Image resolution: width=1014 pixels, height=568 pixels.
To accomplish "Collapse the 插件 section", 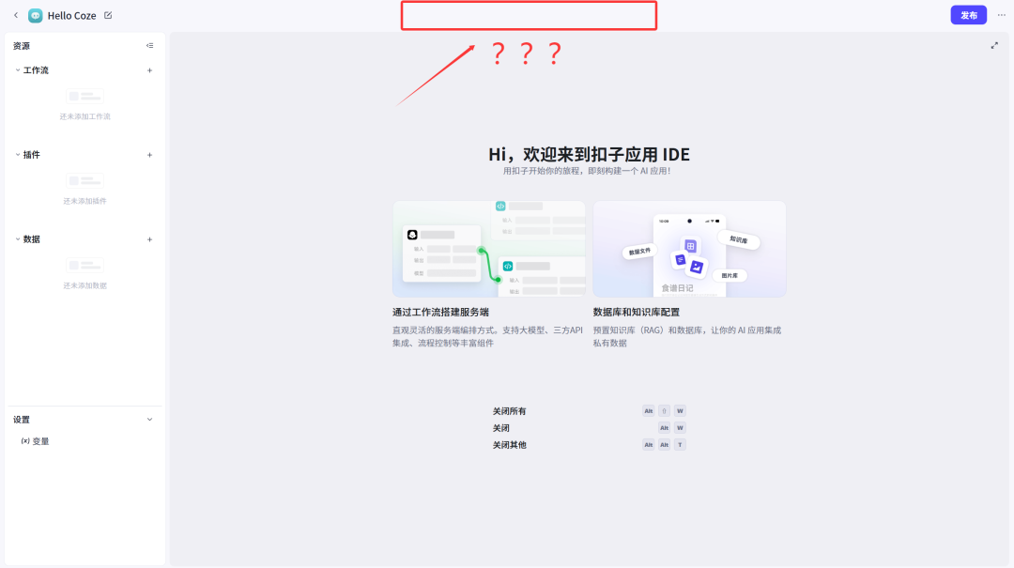I will pos(18,155).
